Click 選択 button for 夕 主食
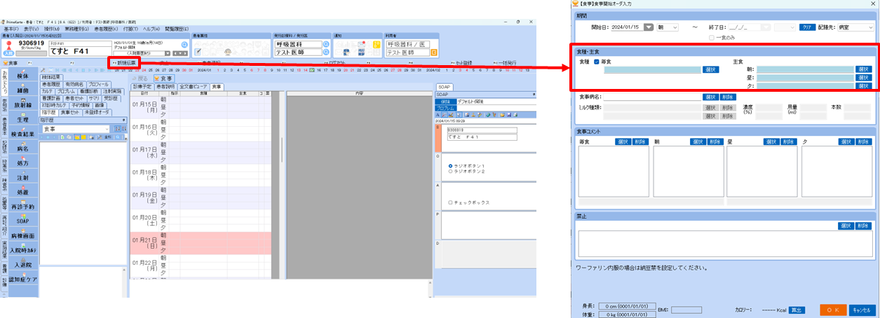Image resolution: width=880 pixels, height=318 pixels. [862, 85]
